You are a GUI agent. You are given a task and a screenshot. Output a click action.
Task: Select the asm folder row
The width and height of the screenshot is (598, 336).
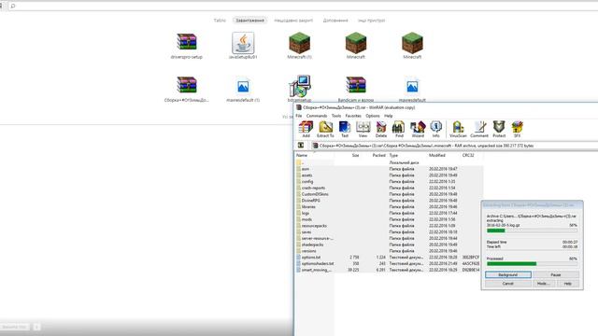(x=389, y=169)
